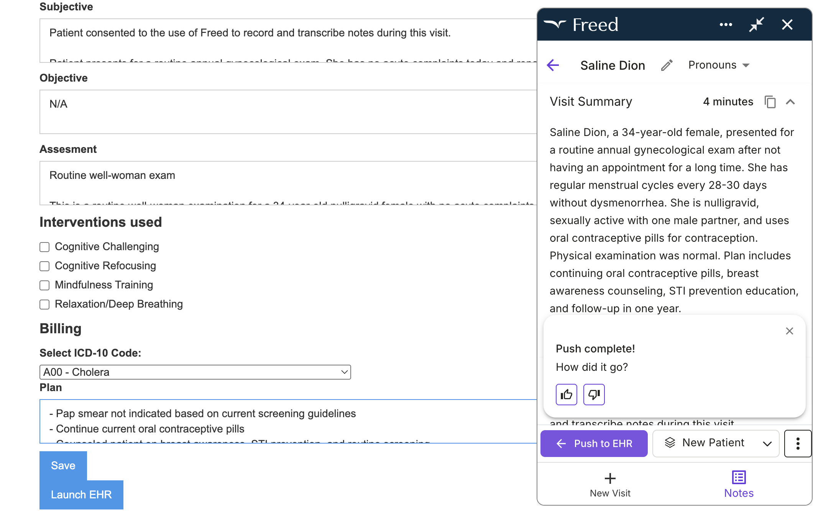
Task: Open the three-dot menu beside New Patient
Action: pyautogui.click(x=798, y=443)
